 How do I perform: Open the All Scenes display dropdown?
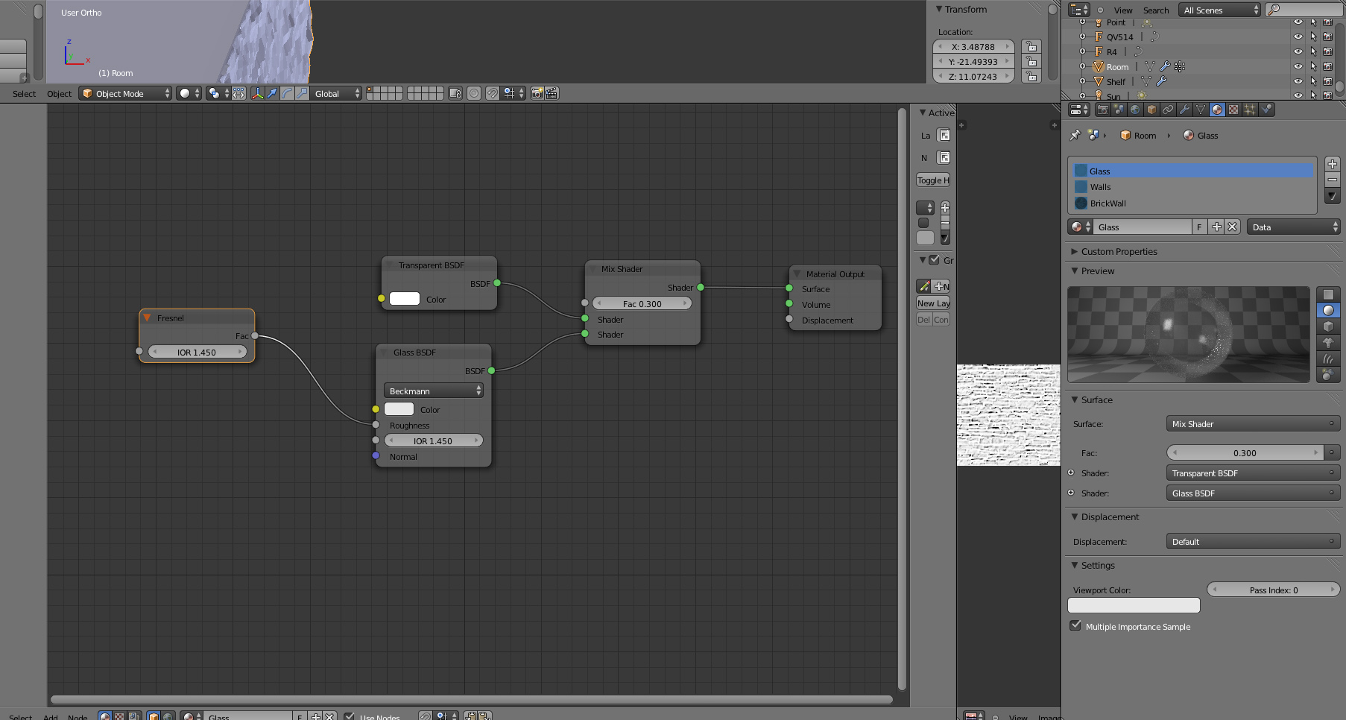1219,10
